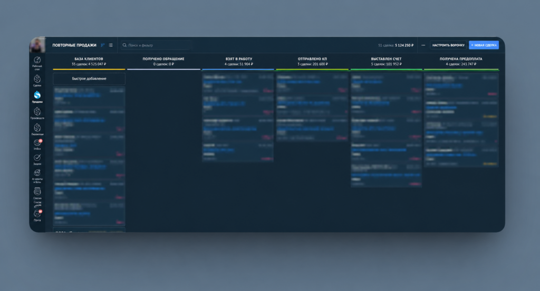Open the three-dots more options menu
This screenshot has width=540, height=291.
click(423, 45)
